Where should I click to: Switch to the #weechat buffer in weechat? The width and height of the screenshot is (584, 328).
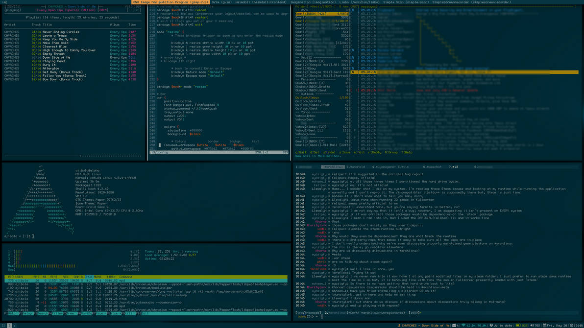click(x=432, y=167)
